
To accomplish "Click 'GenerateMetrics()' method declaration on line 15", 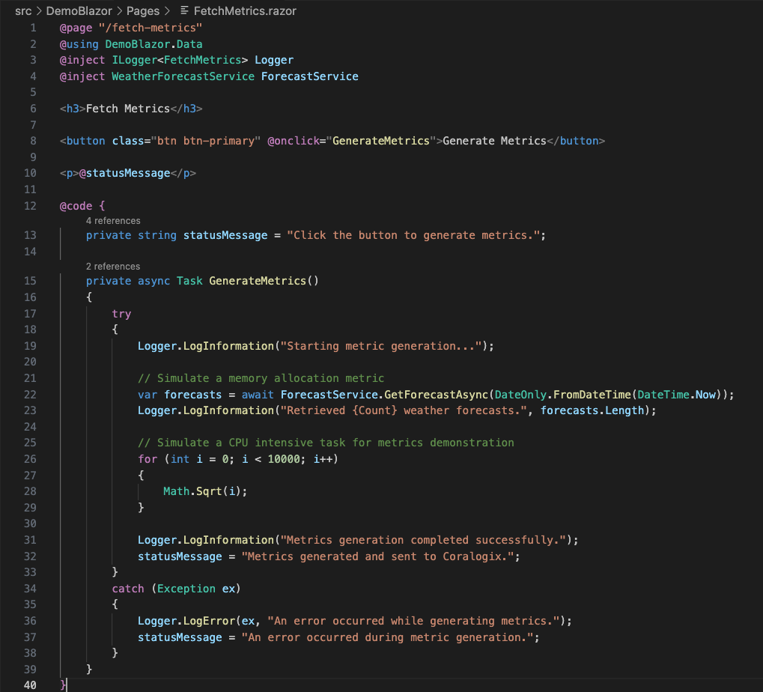I will (264, 281).
